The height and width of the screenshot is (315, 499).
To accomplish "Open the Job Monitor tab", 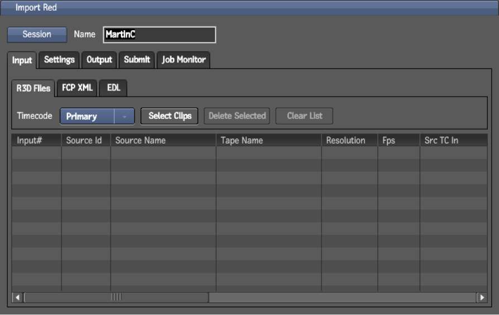I will [184, 60].
